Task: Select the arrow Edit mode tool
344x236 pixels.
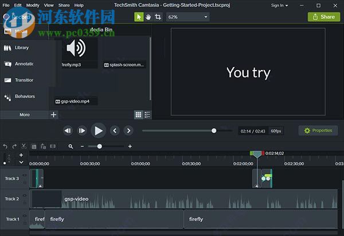Action: pyautogui.click(x=139, y=17)
